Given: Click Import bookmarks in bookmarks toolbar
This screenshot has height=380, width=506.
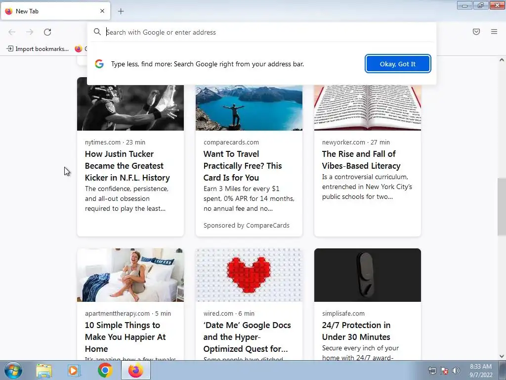Looking at the screenshot, I should (x=38, y=49).
